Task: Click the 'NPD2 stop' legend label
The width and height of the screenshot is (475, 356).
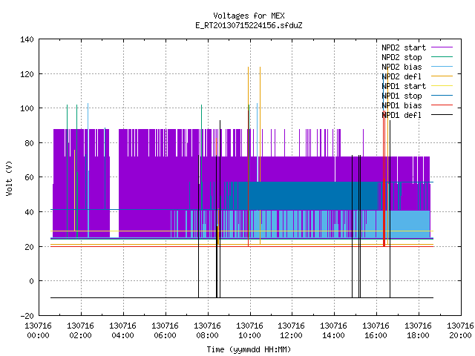Action: click(402, 57)
